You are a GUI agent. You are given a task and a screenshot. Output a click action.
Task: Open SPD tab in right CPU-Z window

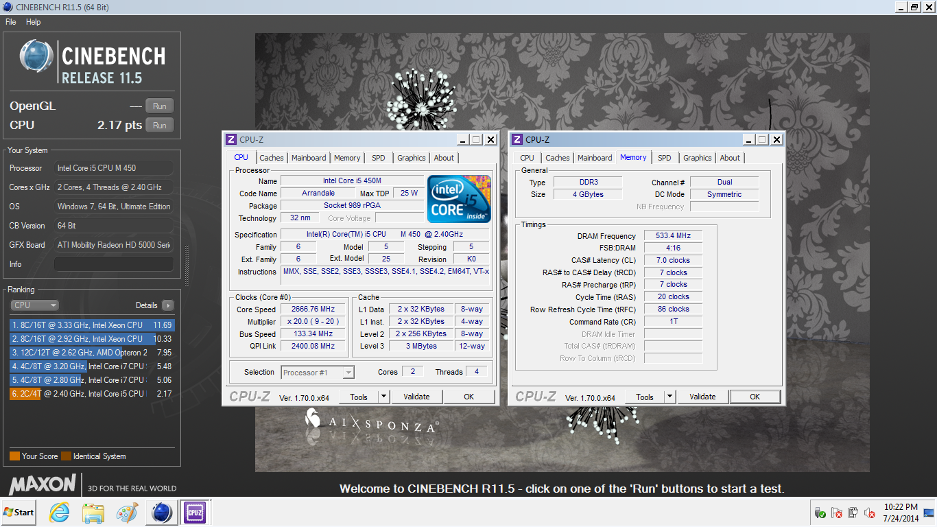point(665,158)
